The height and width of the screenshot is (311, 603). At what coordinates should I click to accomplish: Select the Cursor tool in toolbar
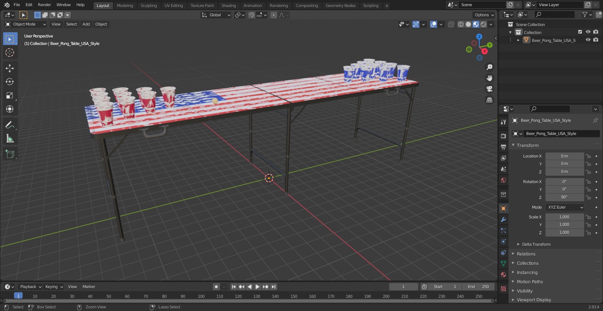(x=10, y=52)
